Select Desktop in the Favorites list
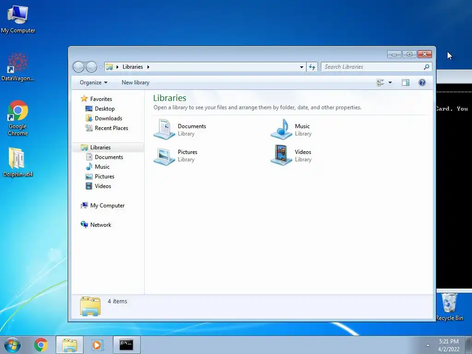Screen dimensions: 472x354 (105, 109)
